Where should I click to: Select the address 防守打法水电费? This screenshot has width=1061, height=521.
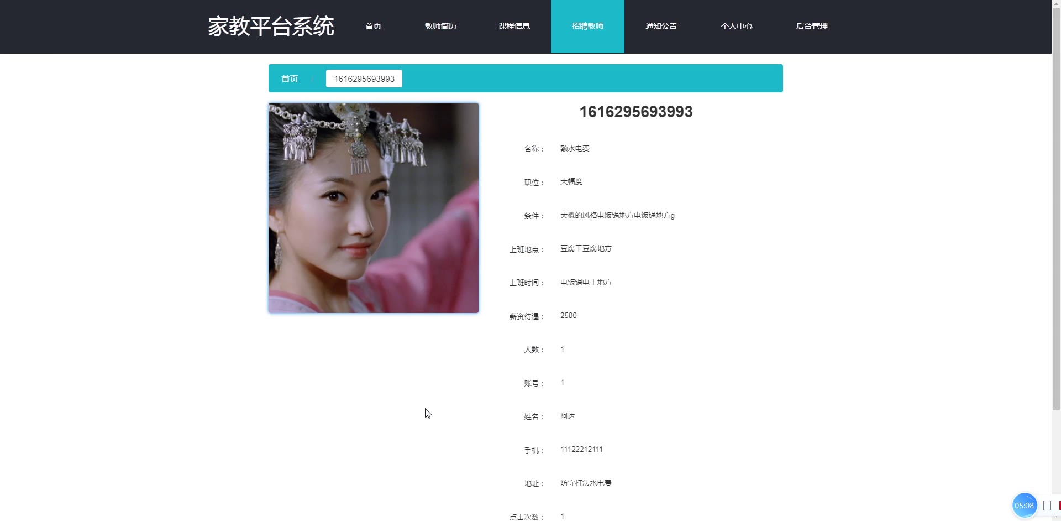click(x=586, y=483)
